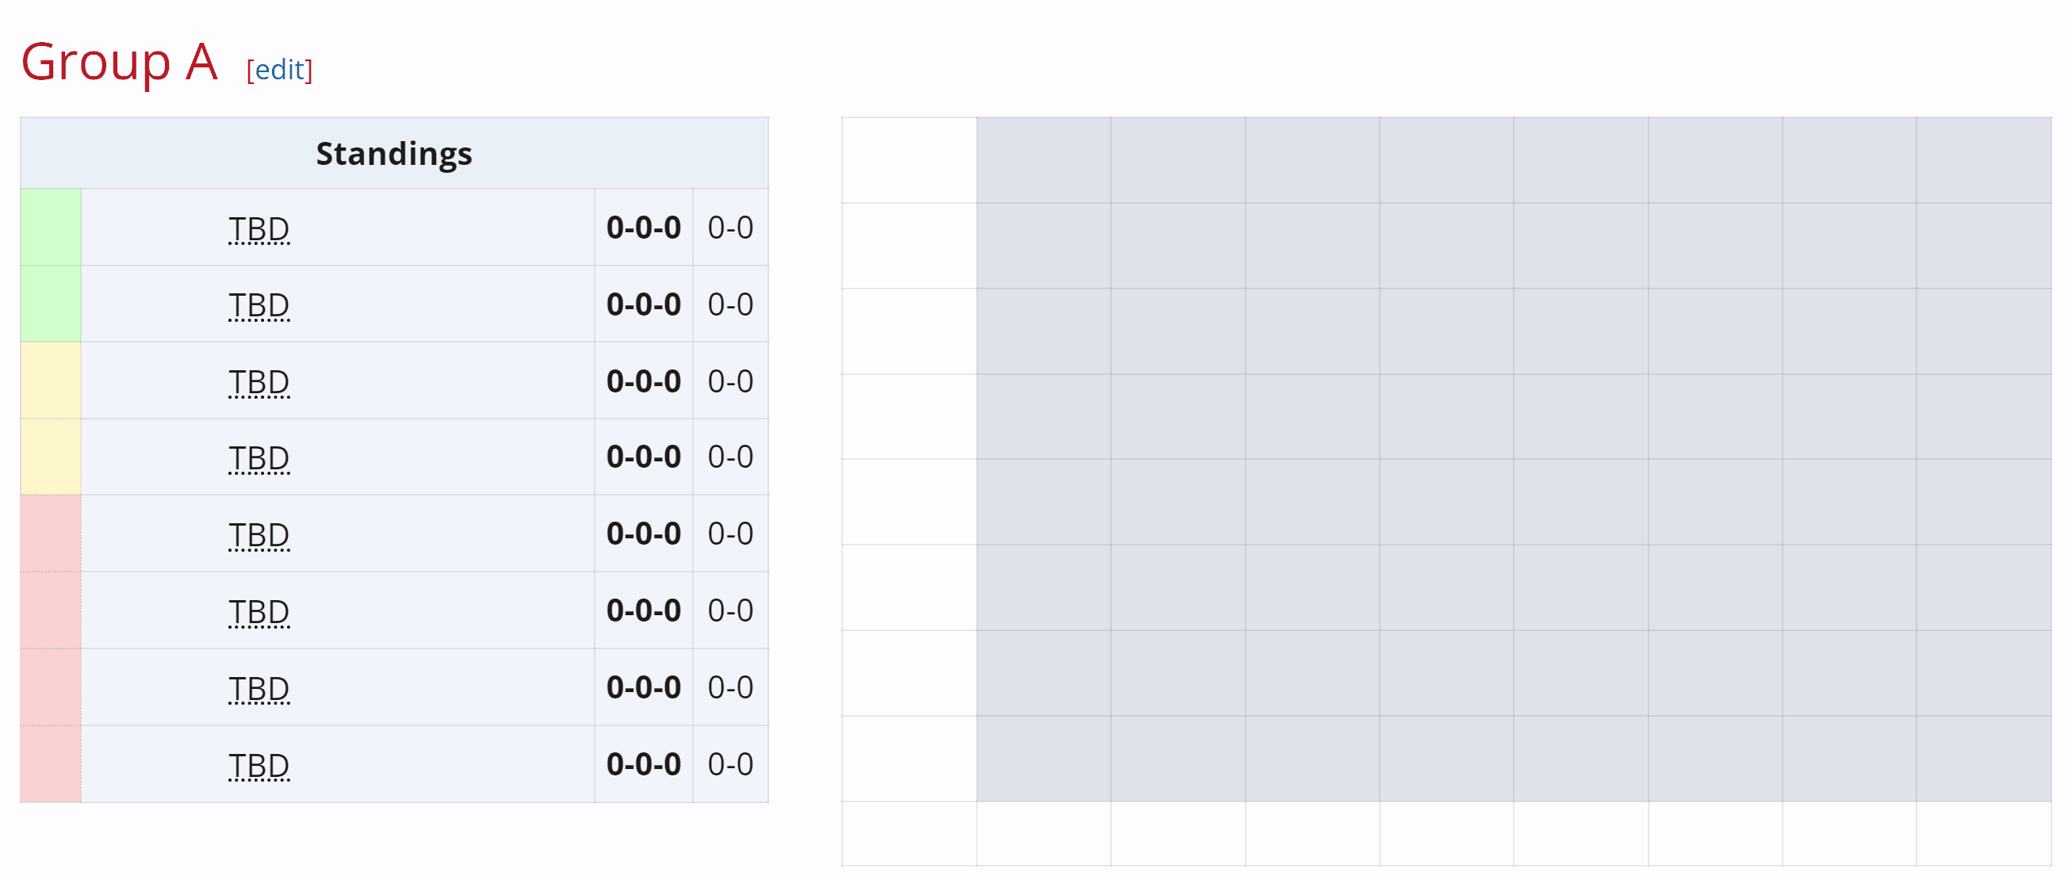The image size is (2072, 880).
Task: Click the top-left white cell of the crosstable grid
Action: click(x=909, y=160)
